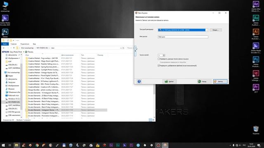Sort files by Тип column header
The image size is (264, 148).
(82, 55)
